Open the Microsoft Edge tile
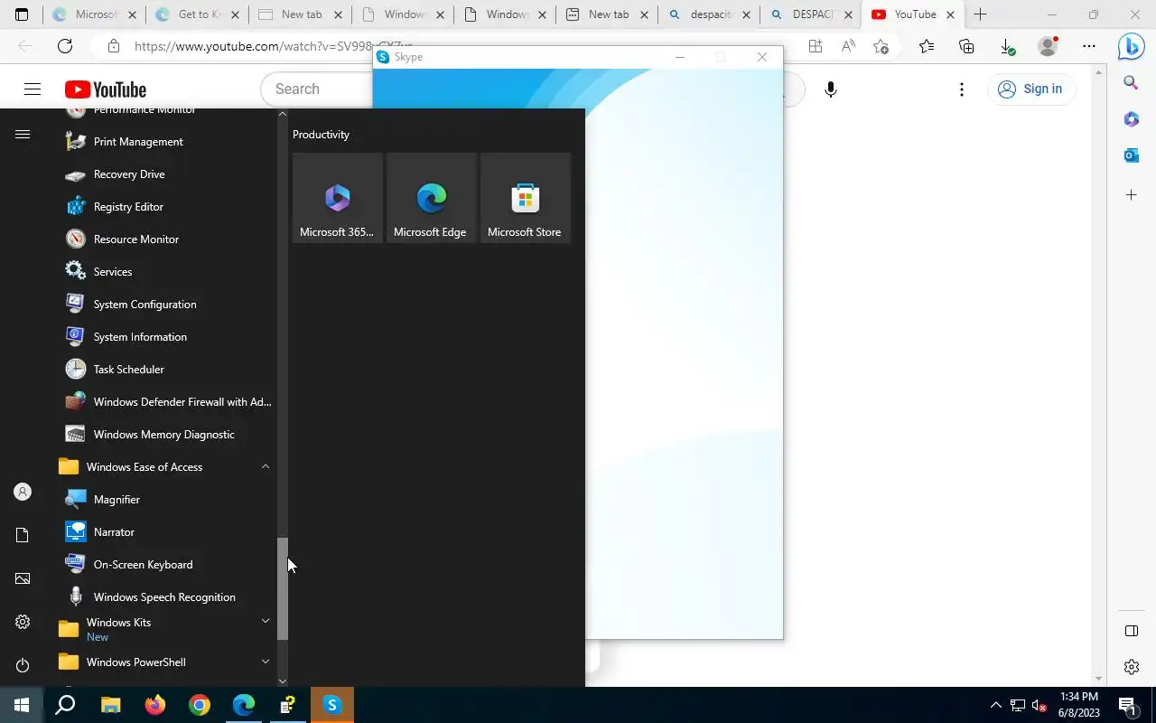Screen dimensions: 1156x723 click(x=432, y=198)
